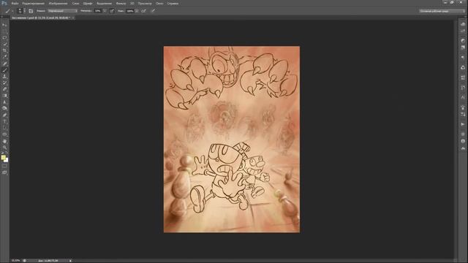Click the zoom percentage field in status bar

pyautogui.click(x=15, y=261)
